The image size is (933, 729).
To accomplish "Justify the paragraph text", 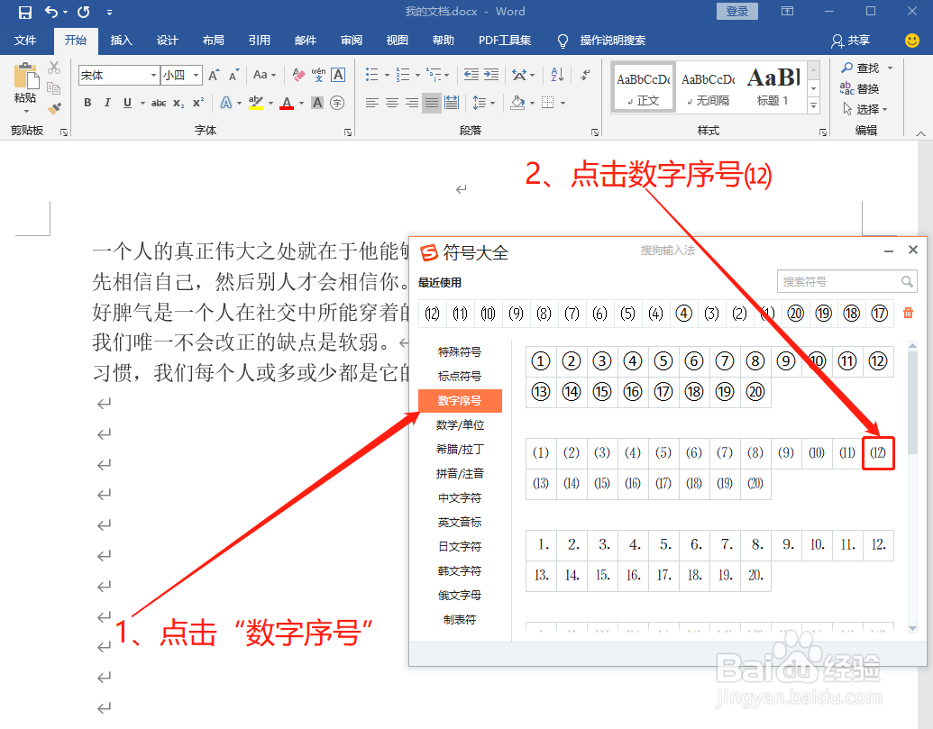I will tap(432, 103).
